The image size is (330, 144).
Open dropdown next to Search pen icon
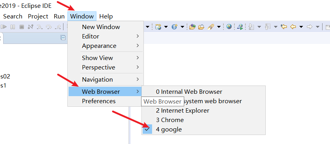coord(219,27)
